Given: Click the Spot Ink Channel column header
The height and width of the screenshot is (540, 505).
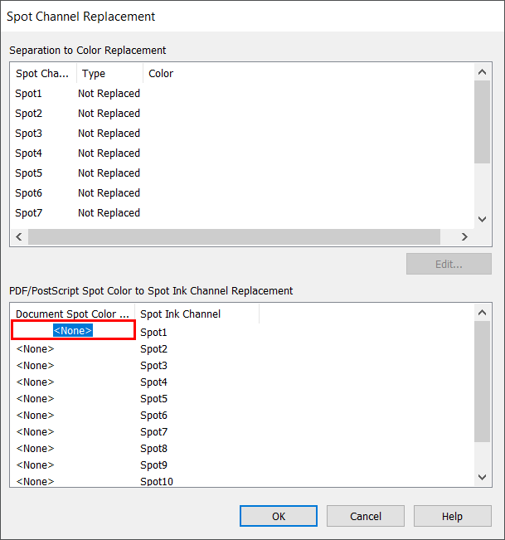Looking at the screenshot, I should click(180, 314).
